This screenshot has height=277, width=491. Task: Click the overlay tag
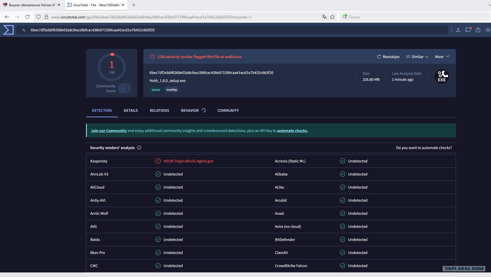[172, 90]
